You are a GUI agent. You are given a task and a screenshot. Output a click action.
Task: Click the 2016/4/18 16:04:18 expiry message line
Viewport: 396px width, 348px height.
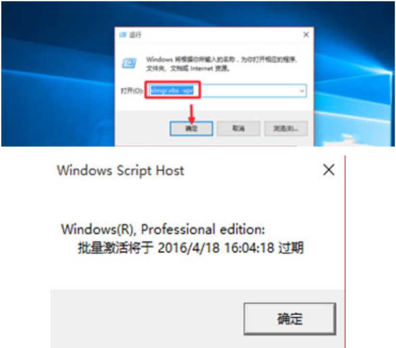[x=191, y=247]
